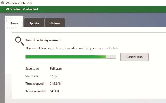Click the items scanned count 540131

click(54, 91)
